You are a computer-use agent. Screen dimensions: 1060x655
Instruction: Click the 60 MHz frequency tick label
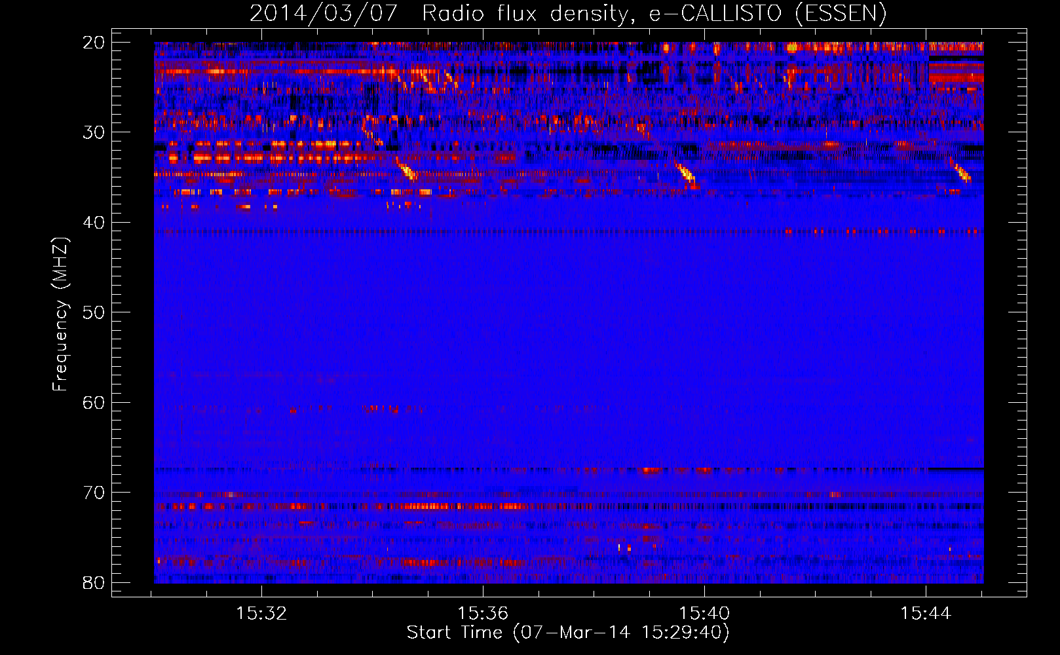tap(94, 402)
